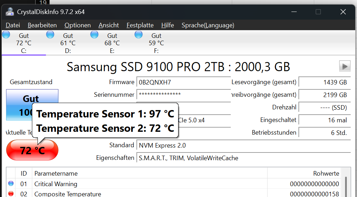Select drive D: tab at 61 °C

(68, 43)
